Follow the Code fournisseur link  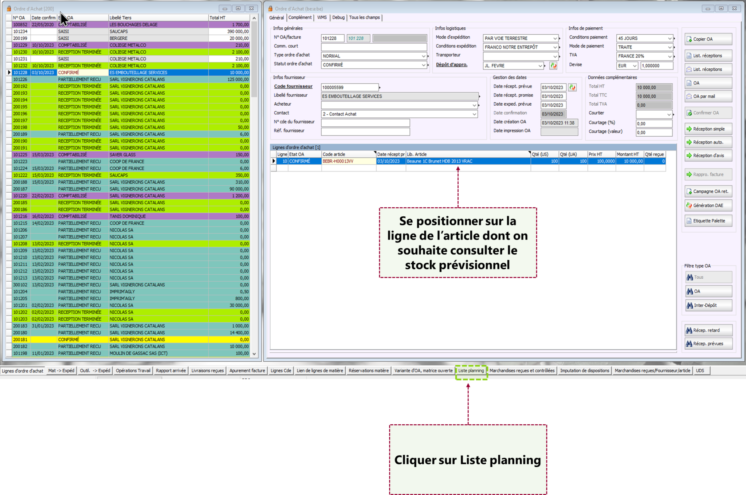point(293,86)
